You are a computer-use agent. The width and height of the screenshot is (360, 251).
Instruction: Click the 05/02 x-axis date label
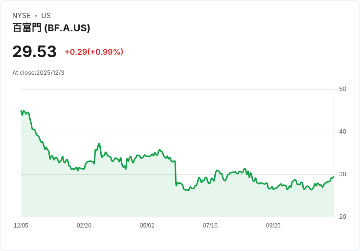point(147,226)
